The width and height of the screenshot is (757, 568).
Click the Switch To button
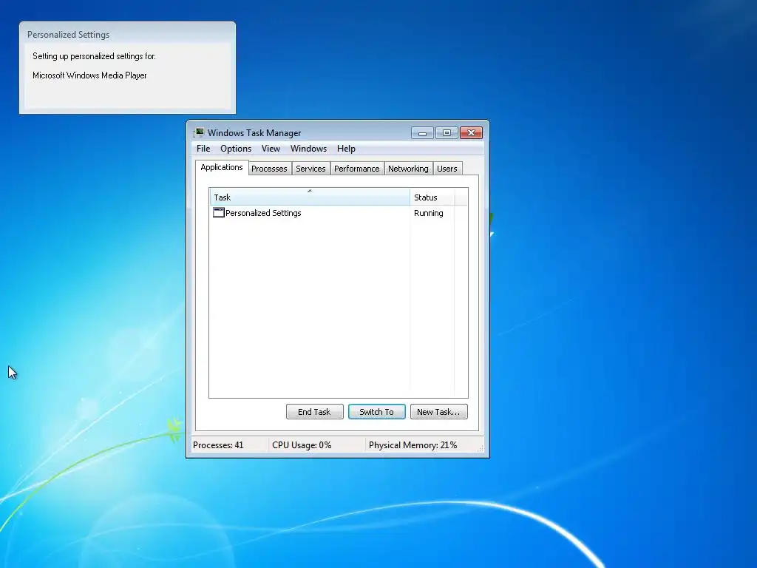[x=376, y=412]
